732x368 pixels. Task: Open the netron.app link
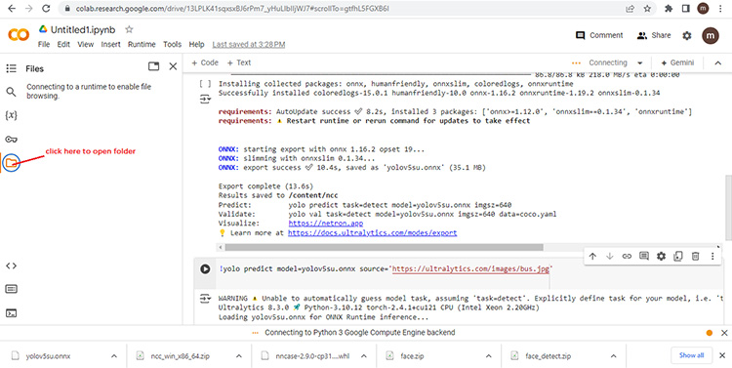click(326, 224)
